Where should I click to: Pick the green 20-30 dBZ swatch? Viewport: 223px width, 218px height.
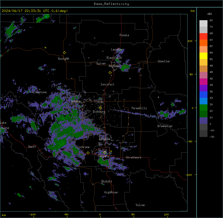tap(203, 108)
